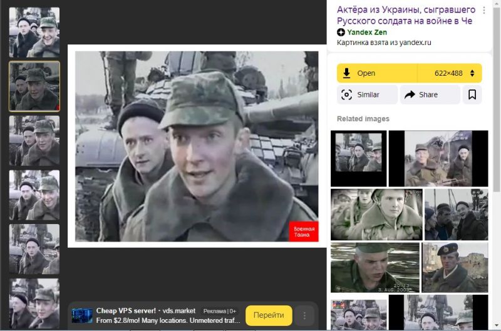
Task: Click the share arrow icon
Action: 410,95
